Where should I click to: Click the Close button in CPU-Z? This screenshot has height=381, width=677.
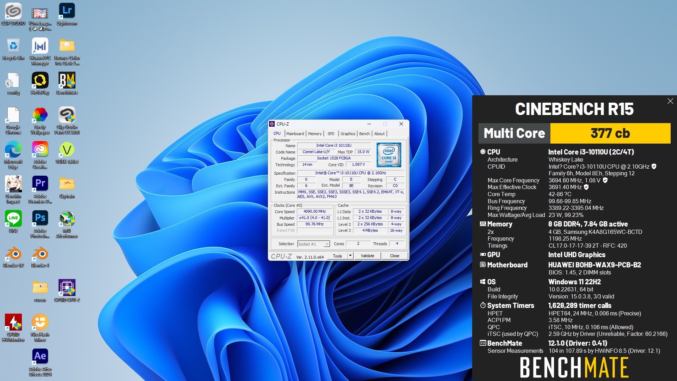pyautogui.click(x=395, y=256)
